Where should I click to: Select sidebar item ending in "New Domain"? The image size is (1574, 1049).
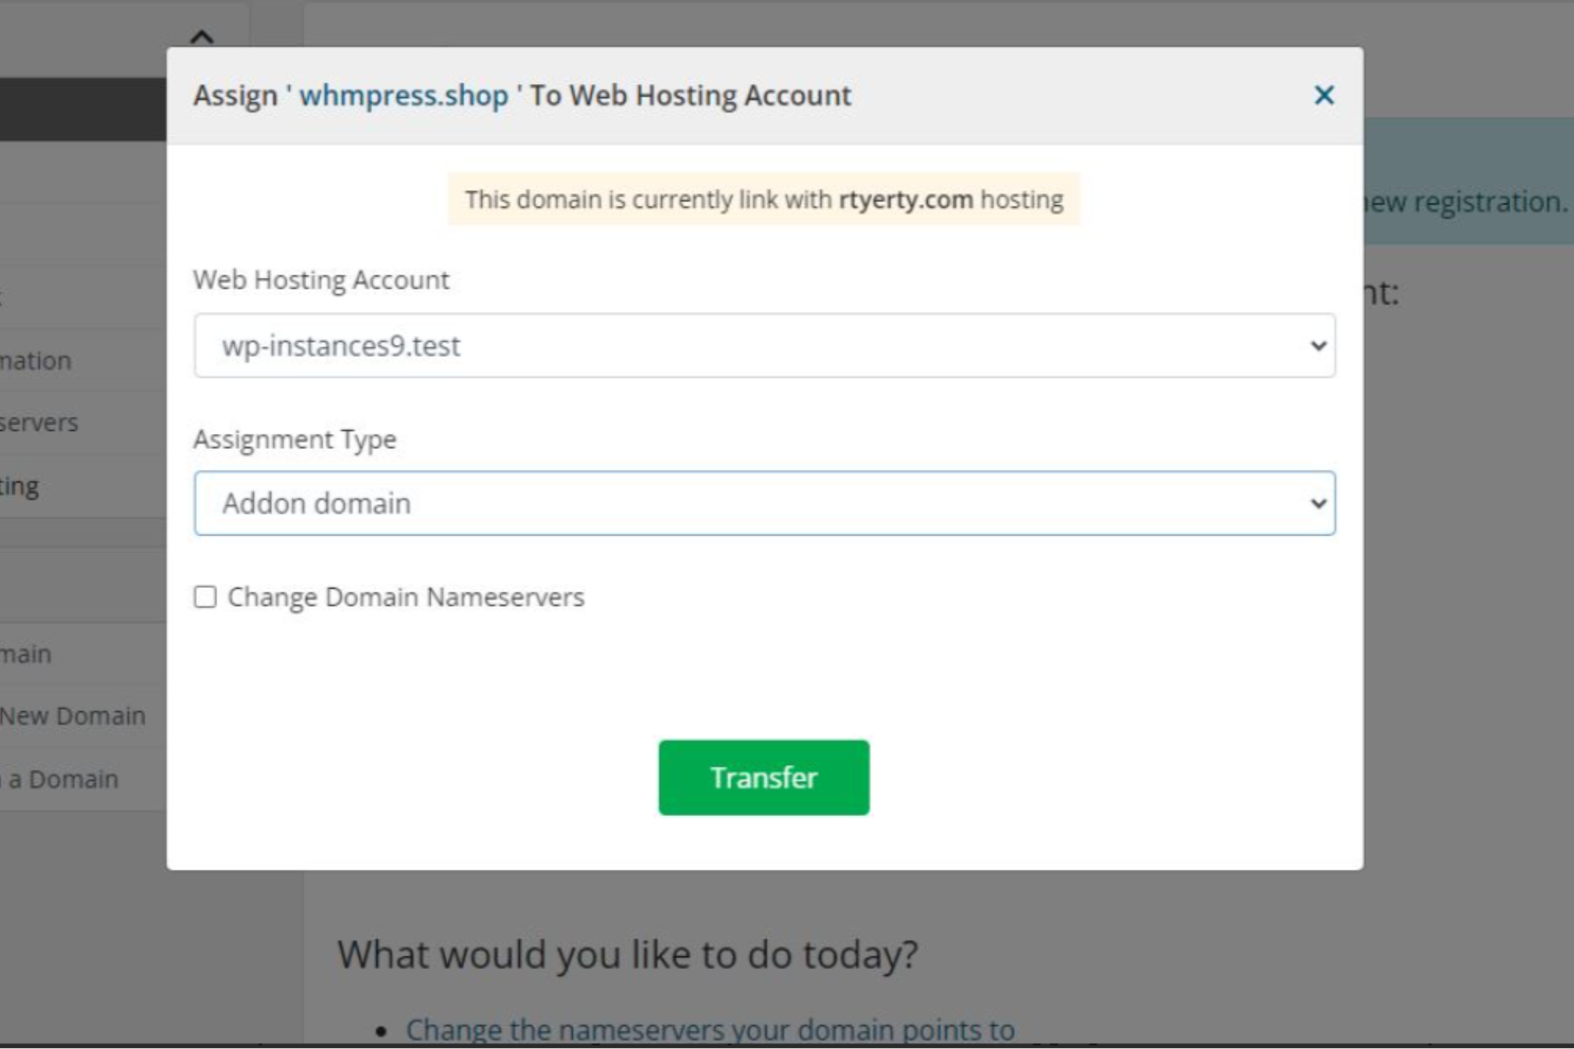pos(73,716)
